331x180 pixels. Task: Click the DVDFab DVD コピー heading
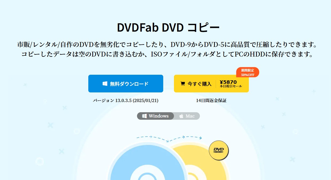point(168,28)
